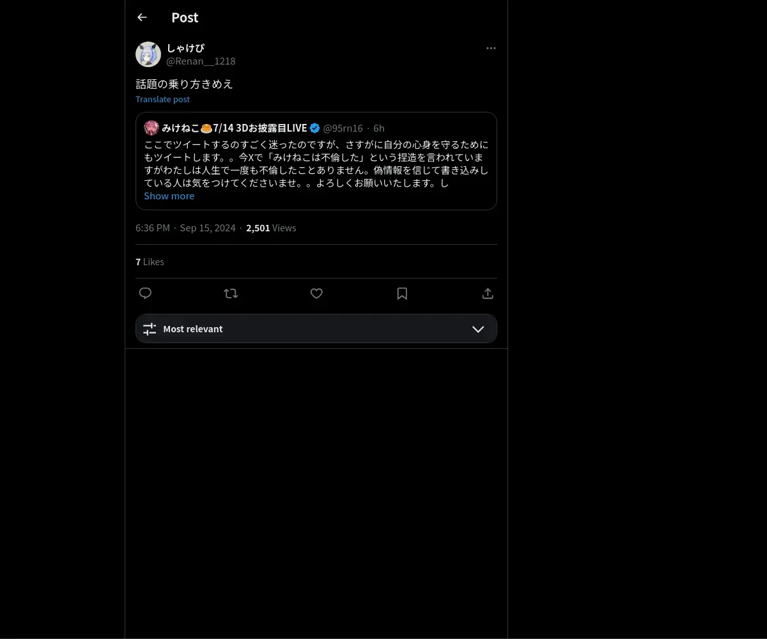
Task: Open the three-dot more options menu
Action: click(491, 48)
